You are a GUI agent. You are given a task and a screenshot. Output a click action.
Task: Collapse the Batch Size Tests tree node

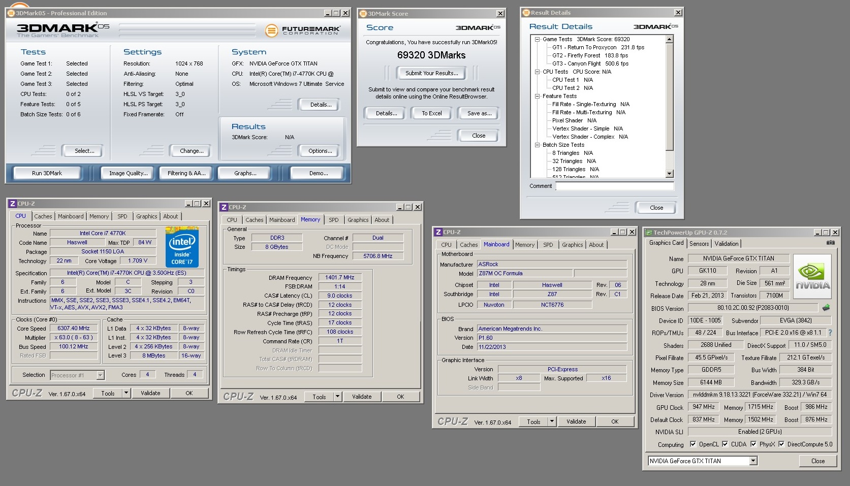537,145
